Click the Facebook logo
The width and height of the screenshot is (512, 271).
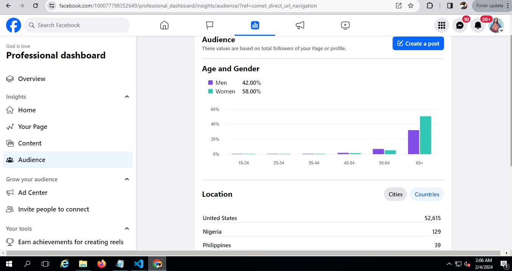(14, 25)
